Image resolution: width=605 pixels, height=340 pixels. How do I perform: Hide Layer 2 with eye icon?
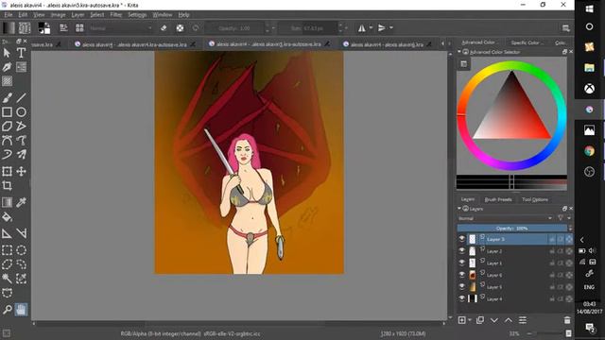coord(462,251)
